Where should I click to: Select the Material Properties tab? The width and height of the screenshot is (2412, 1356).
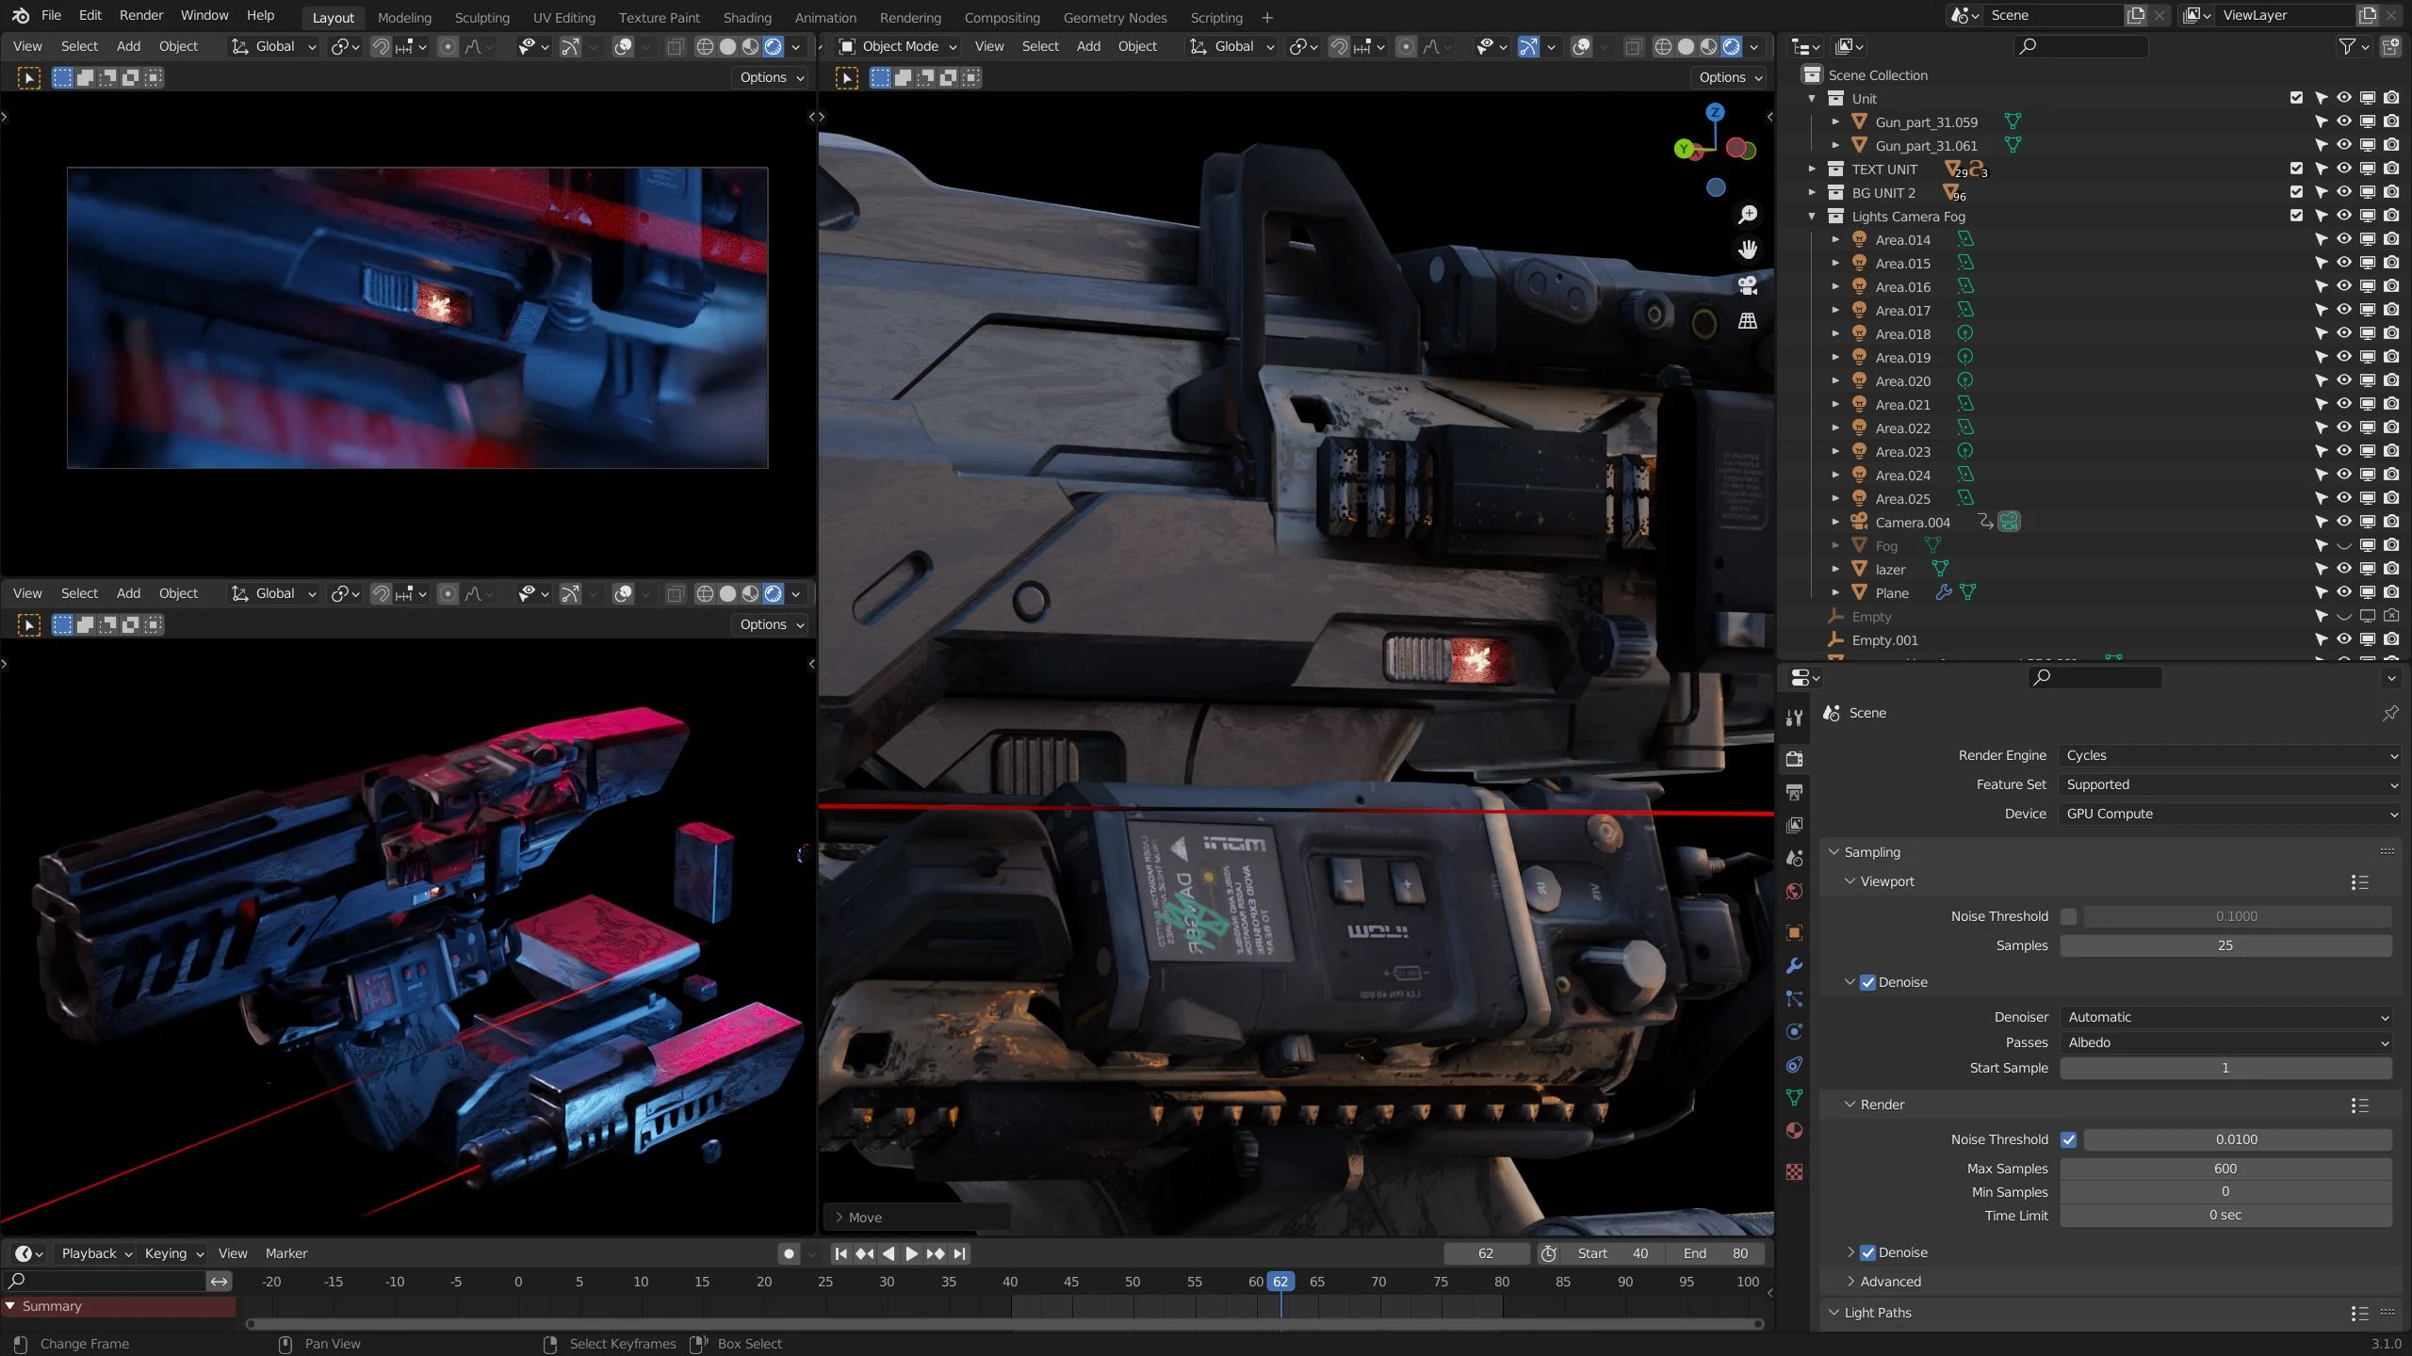(x=1794, y=1129)
